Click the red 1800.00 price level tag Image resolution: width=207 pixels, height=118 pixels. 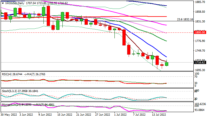point(200,32)
